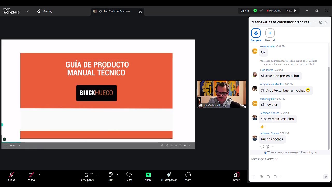Open more slideshow options ellipsis
332x187 pixels.
(184, 145)
